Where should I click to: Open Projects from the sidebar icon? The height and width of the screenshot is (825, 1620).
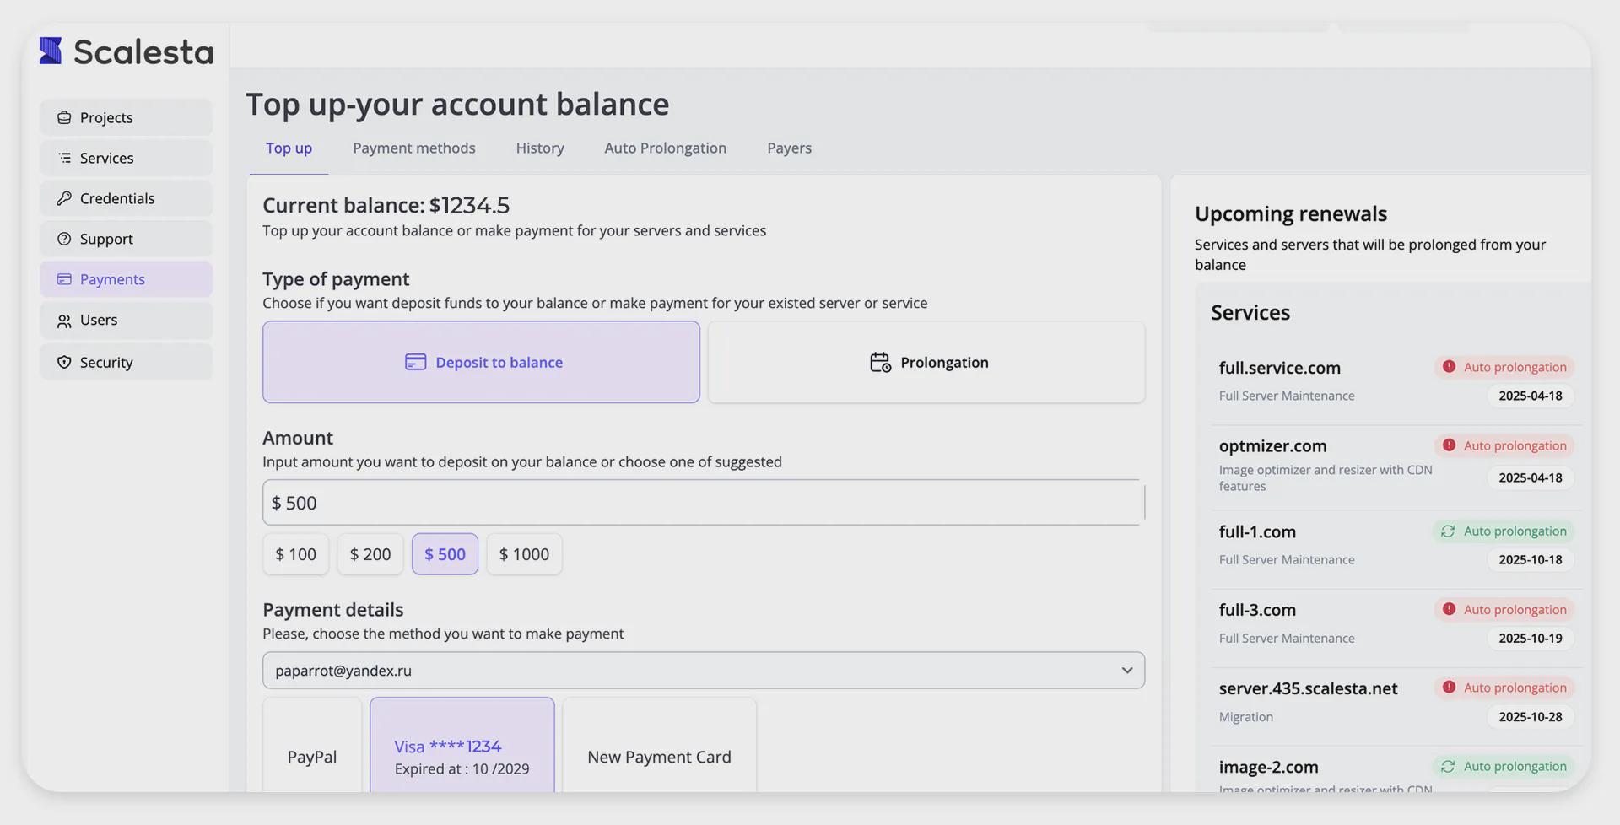point(64,118)
